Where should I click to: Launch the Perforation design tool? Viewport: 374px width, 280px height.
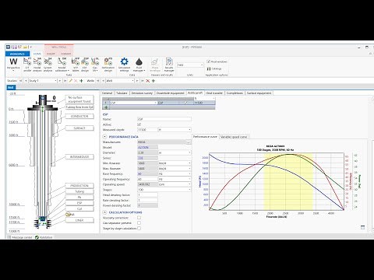108,65
